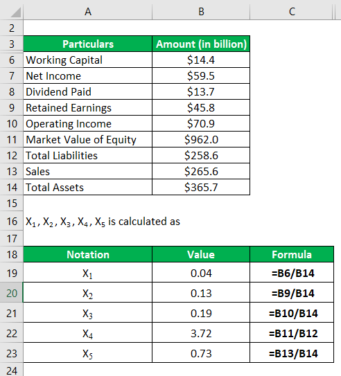The width and height of the screenshot is (341, 376).
Task: Select the Total Liabilities cell
Action: [88, 156]
